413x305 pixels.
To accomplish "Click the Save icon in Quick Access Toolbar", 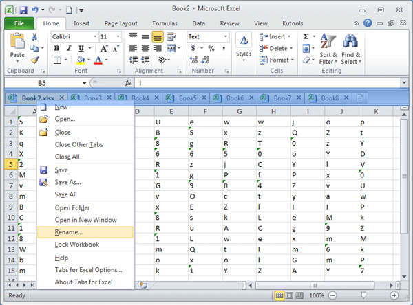I will (x=23, y=10).
